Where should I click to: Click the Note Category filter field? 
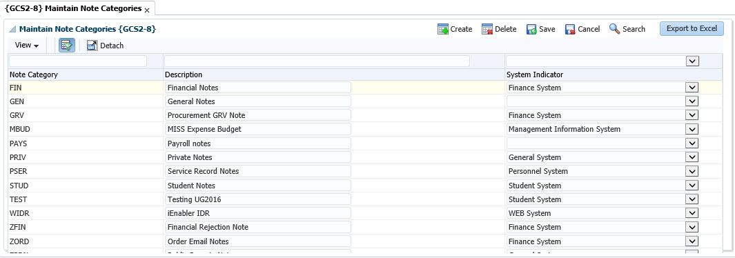point(78,61)
